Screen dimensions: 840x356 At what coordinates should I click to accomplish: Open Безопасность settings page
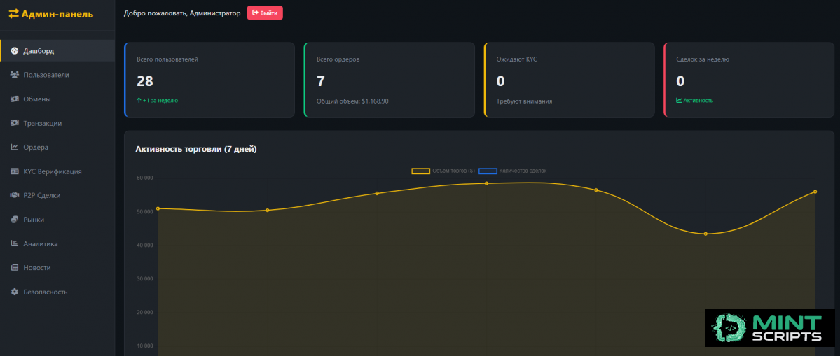point(57,292)
